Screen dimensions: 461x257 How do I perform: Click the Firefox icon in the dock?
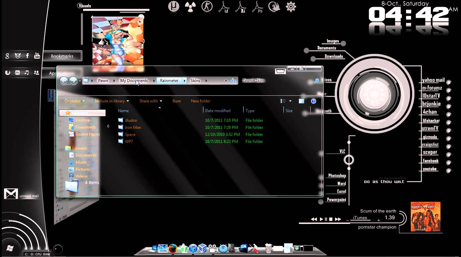(x=173, y=249)
